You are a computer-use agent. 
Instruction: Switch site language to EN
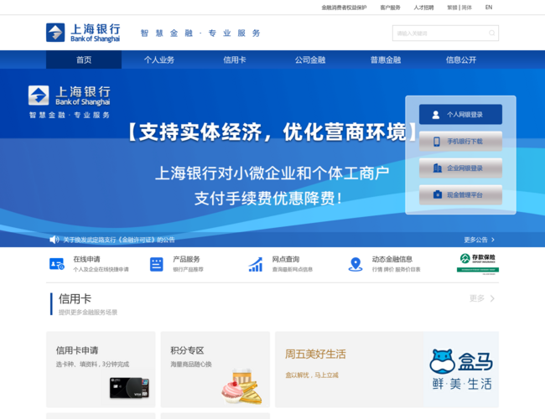489,8
